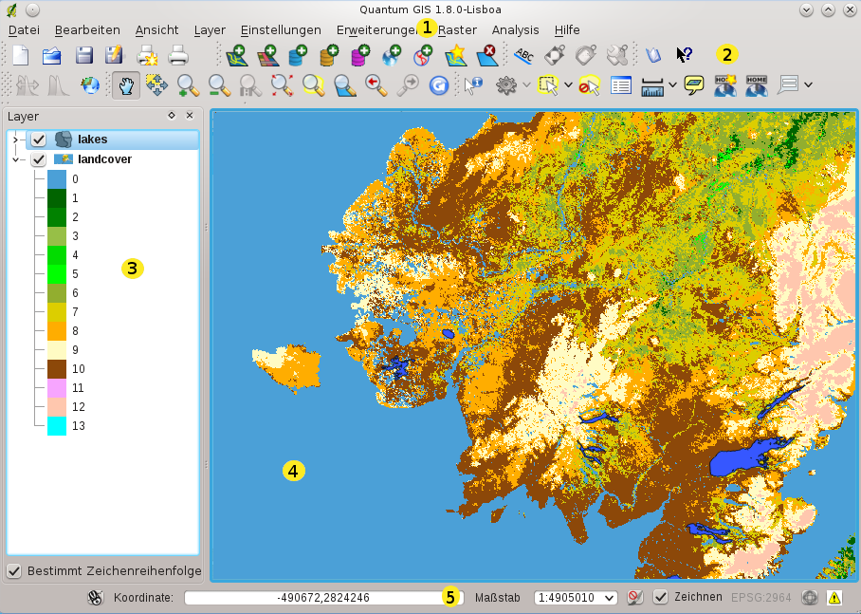Zoom to full extent
The image size is (861, 614).
[x=282, y=85]
